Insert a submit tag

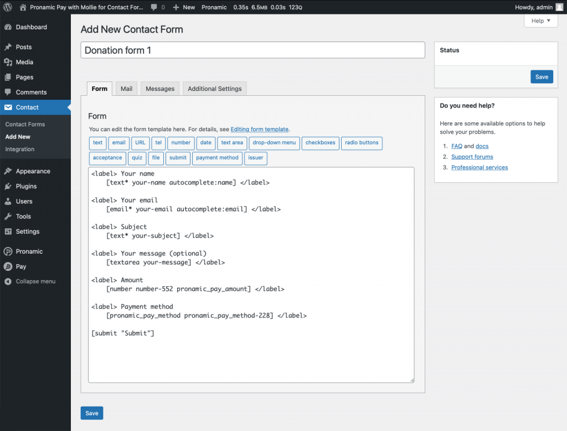pyautogui.click(x=178, y=158)
